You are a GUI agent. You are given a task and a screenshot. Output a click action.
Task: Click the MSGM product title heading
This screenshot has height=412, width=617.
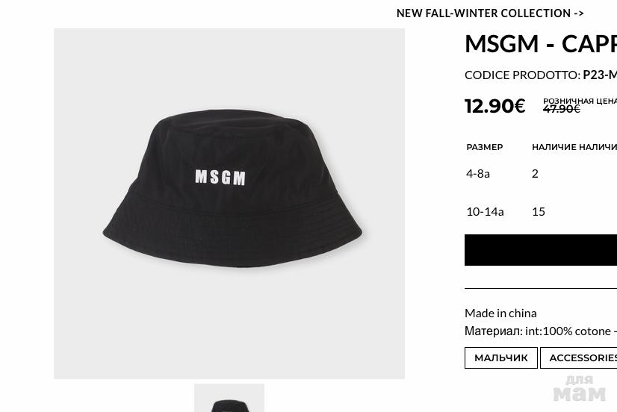coord(541,43)
